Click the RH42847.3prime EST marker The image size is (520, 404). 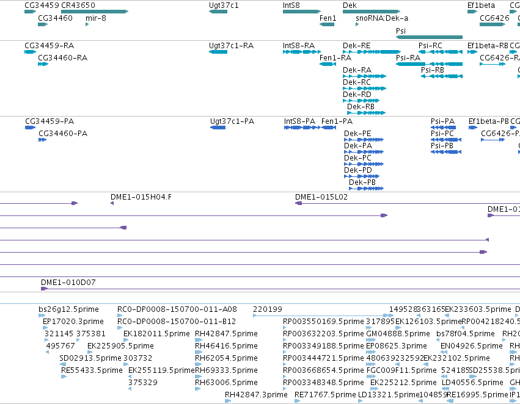[228, 401]
